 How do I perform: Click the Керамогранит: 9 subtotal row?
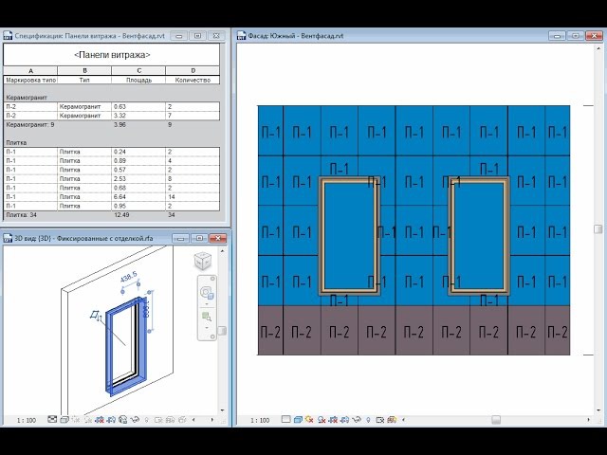pos(112,125)
